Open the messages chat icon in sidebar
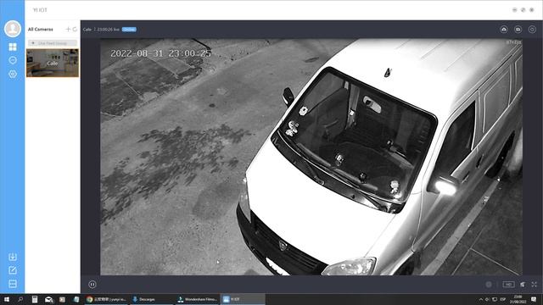The width and height of the screenshot is (543, 305). click(x=13, y=60)
